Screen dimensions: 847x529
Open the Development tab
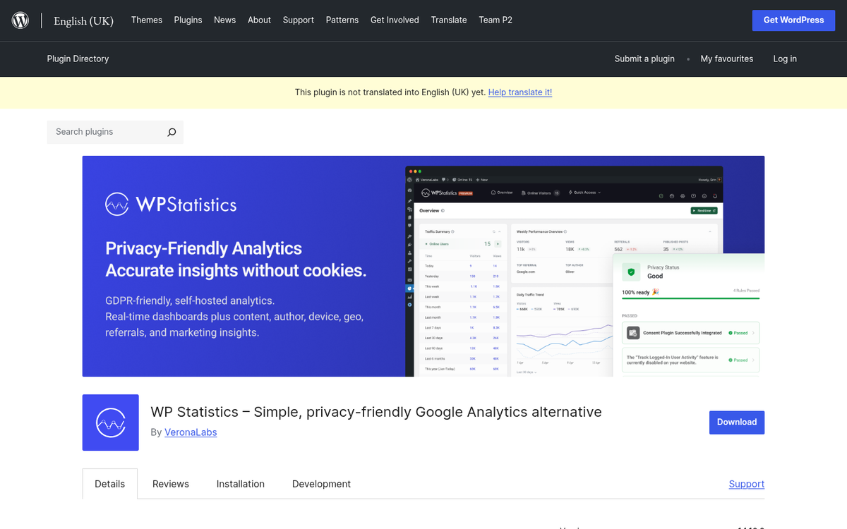[321, 484]
